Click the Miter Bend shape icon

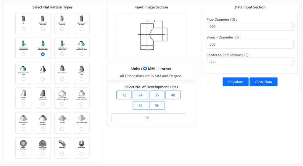click(x=62, y=143)
